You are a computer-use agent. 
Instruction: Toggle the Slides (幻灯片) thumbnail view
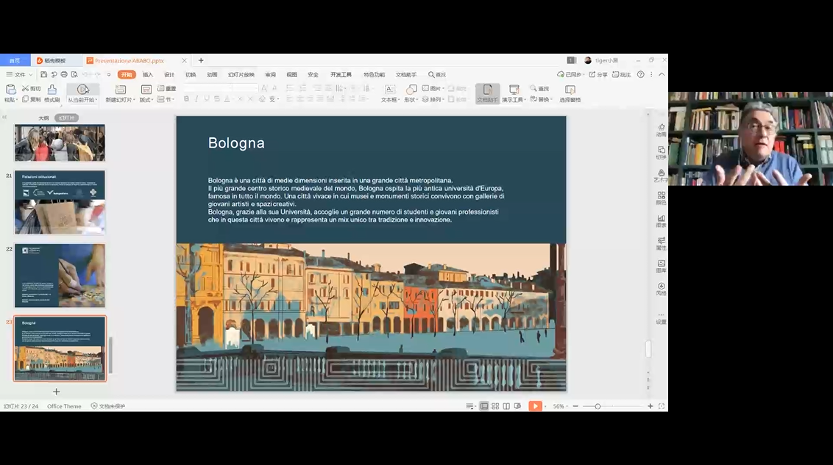pyautogui.click(x=66, y=118)
